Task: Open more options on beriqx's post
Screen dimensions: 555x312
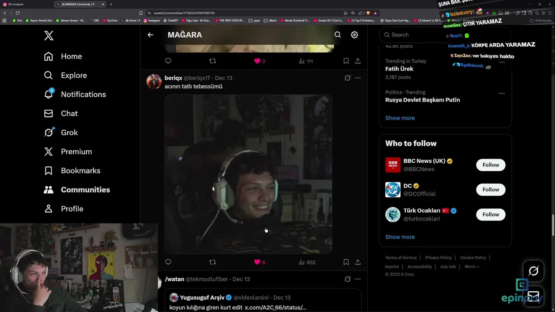Action: 358,78
